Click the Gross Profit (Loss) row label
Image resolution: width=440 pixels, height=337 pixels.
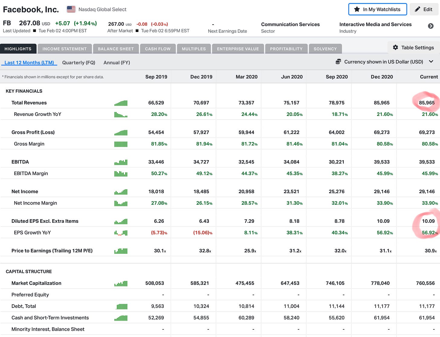(x=33, y=132)
